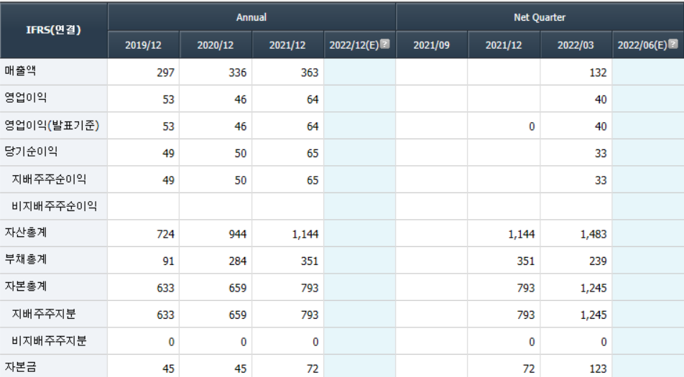Click 영업이익(발표기준) value 0 for quarter 2021/12
684x377 pixels.
[532, 126]
